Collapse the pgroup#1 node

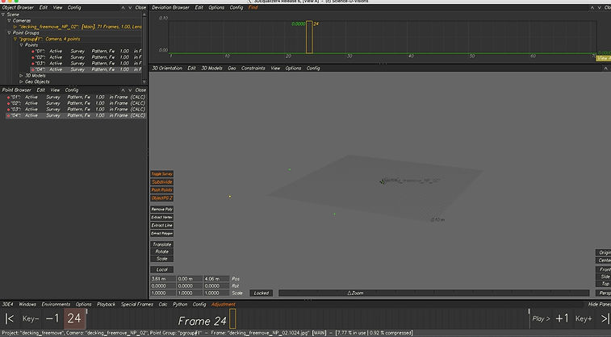click(15, 39)
